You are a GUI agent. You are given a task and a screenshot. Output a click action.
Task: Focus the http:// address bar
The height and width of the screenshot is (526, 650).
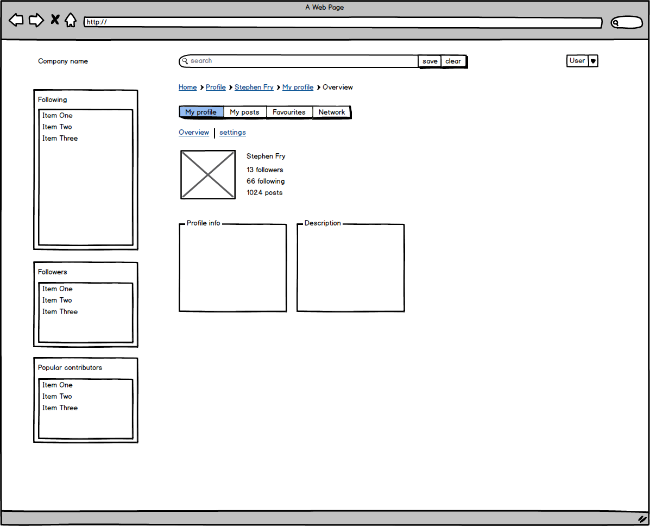tap(342, 23)
